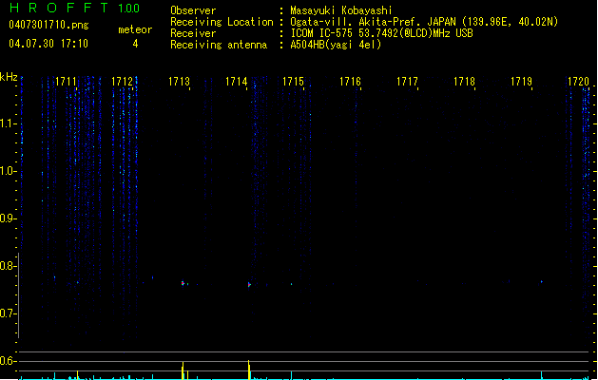Click the 1717 time marker

(x=407, y=82)
